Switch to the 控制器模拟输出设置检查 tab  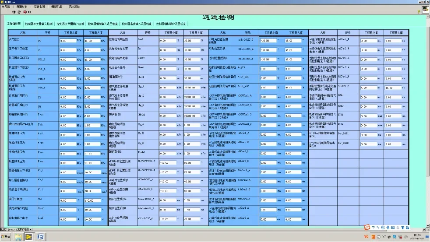coord(171,24)
